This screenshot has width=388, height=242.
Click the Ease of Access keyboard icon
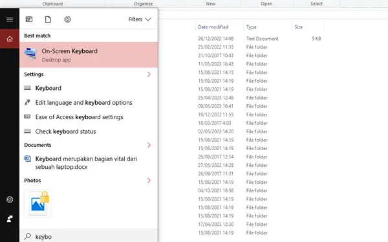[x=27, y=116]
